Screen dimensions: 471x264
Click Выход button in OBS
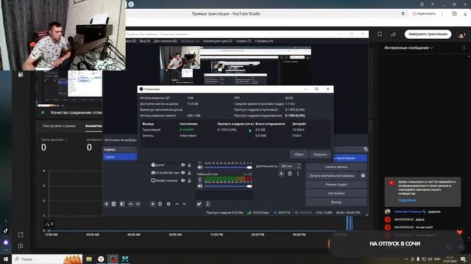click(x=336, y=202)
